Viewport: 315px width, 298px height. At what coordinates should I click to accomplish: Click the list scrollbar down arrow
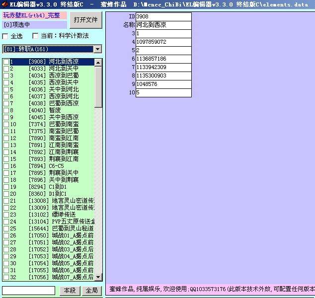[x=98, y=277]
